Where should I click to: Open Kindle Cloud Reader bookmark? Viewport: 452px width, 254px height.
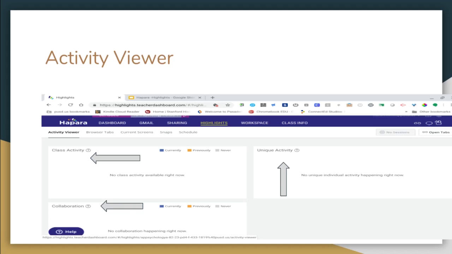pyautogui.click(x=118, y=112)
